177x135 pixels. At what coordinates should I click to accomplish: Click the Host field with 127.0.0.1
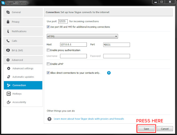click(x=73, y=44)
